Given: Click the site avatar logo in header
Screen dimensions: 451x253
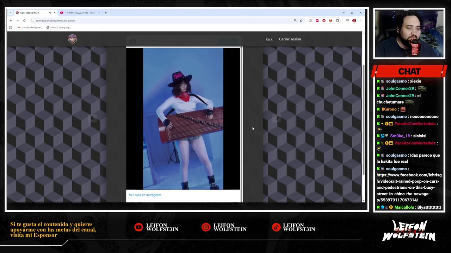Looking at the screenshot, I should 73,39.
